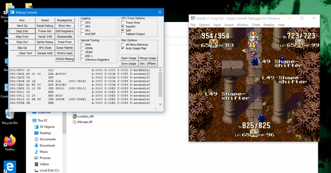Viewport: 331px width, 173px height.
Task: Click the horizontal scrollbar in trace output
Action: [x=84, y=109]
